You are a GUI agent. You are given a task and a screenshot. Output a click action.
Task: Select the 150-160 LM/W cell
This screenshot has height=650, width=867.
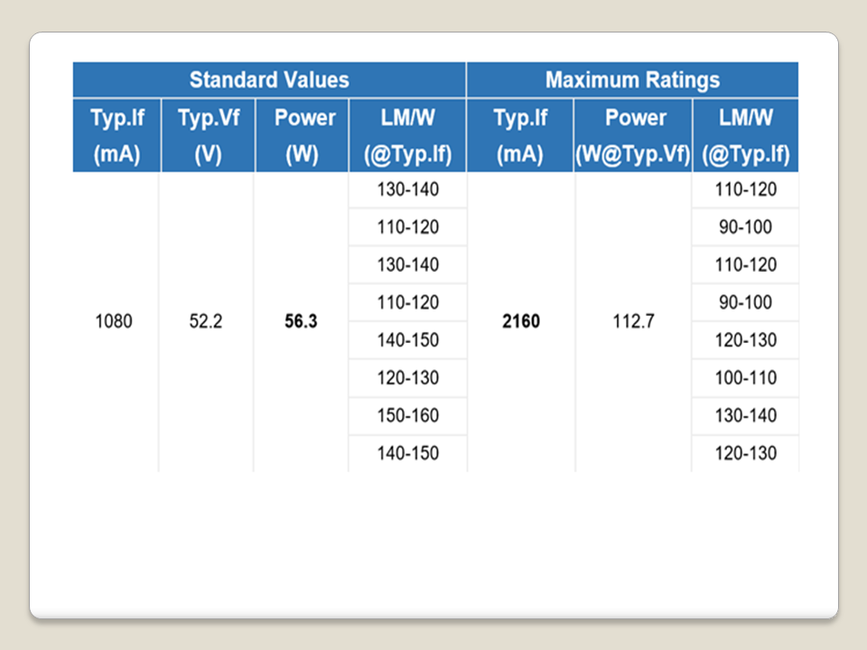point(407,415)
